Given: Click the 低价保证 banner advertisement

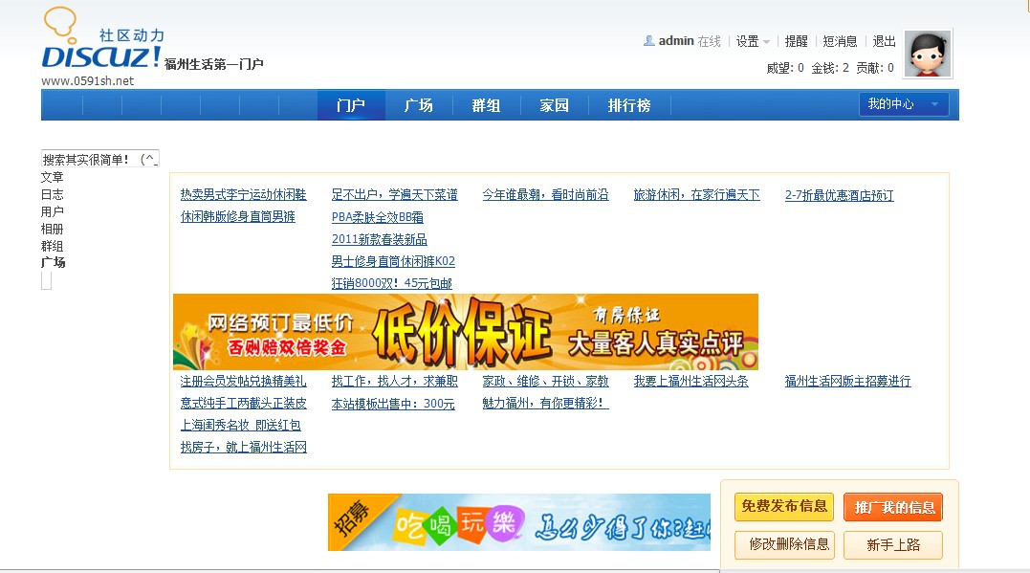Looking at the screenshot, I should click(465, 332).
